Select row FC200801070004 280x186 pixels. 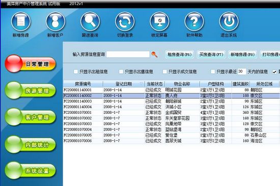(172, 130)
